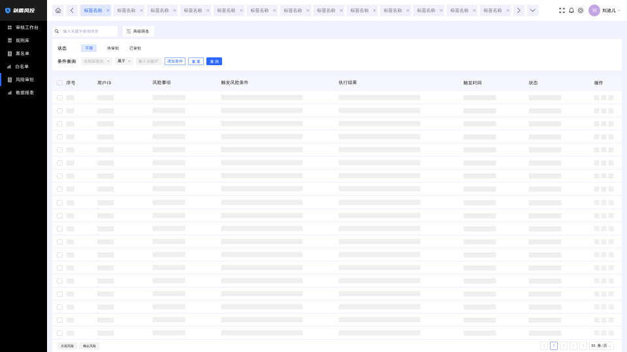Click the 风险事项 column header
This screenshot has height=352, width=627.
coord(161,83)
